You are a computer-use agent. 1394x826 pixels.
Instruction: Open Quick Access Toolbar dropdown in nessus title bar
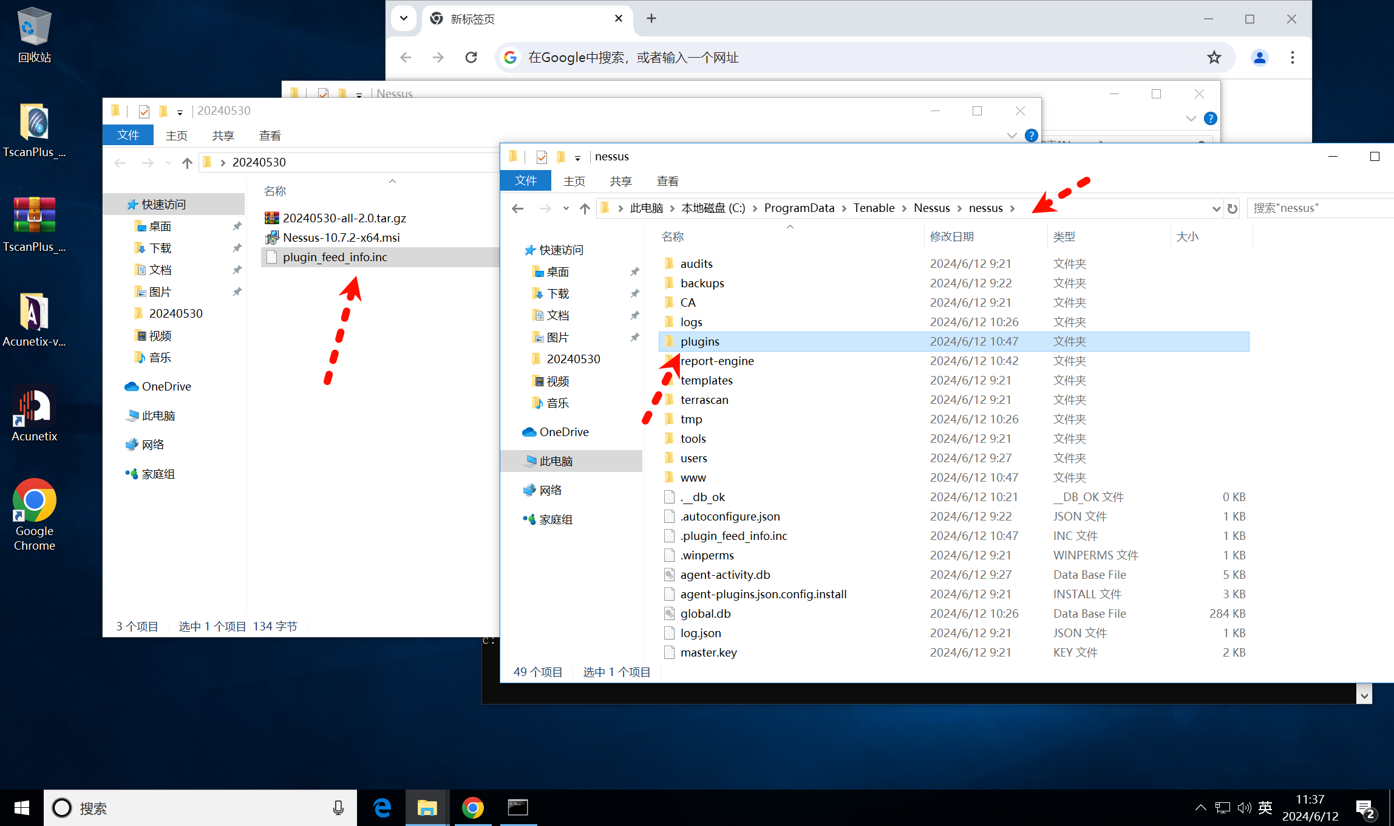577,157
